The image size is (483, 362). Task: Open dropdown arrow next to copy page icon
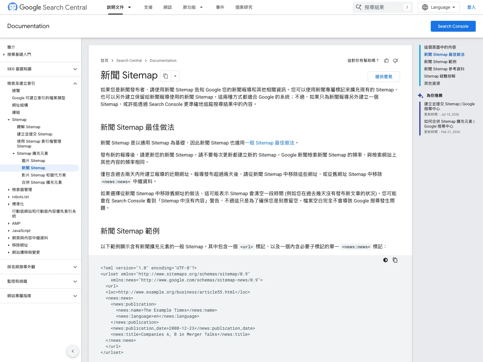pyautogui.click(x=175, y=76)
